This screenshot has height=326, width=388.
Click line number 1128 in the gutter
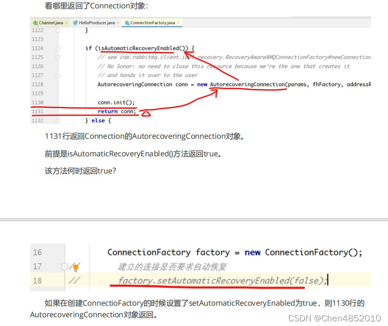pyautogui.click(x=37, y=85)
